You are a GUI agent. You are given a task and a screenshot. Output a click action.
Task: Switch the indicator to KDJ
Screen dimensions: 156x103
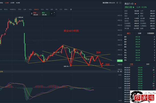tap(42, 9)
